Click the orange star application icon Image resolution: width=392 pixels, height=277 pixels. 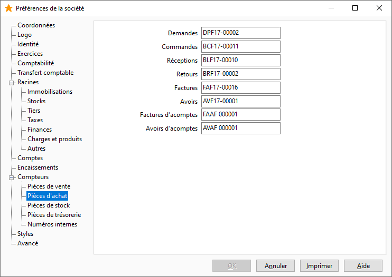tap(8, 8)
